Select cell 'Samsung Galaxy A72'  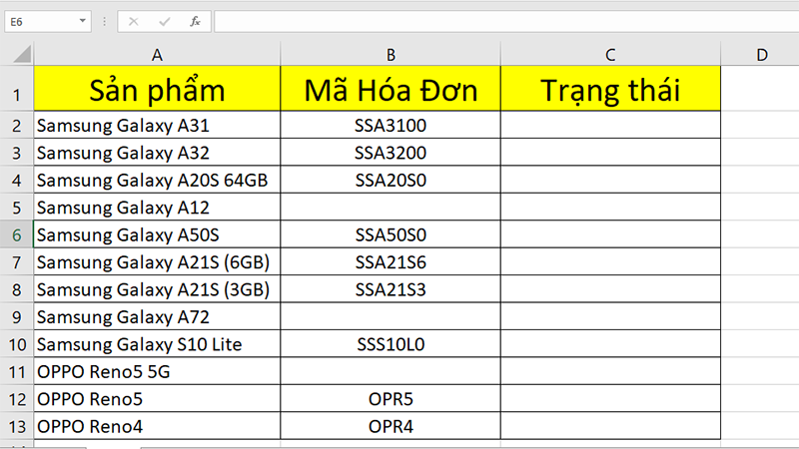[x=157, y=317]
